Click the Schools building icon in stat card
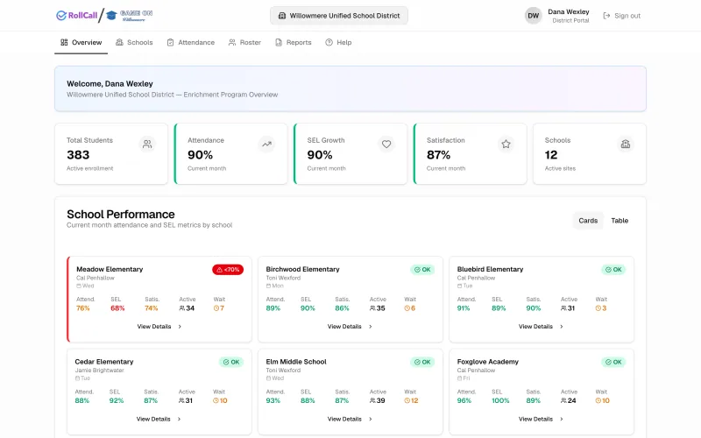 click(626, 145)
